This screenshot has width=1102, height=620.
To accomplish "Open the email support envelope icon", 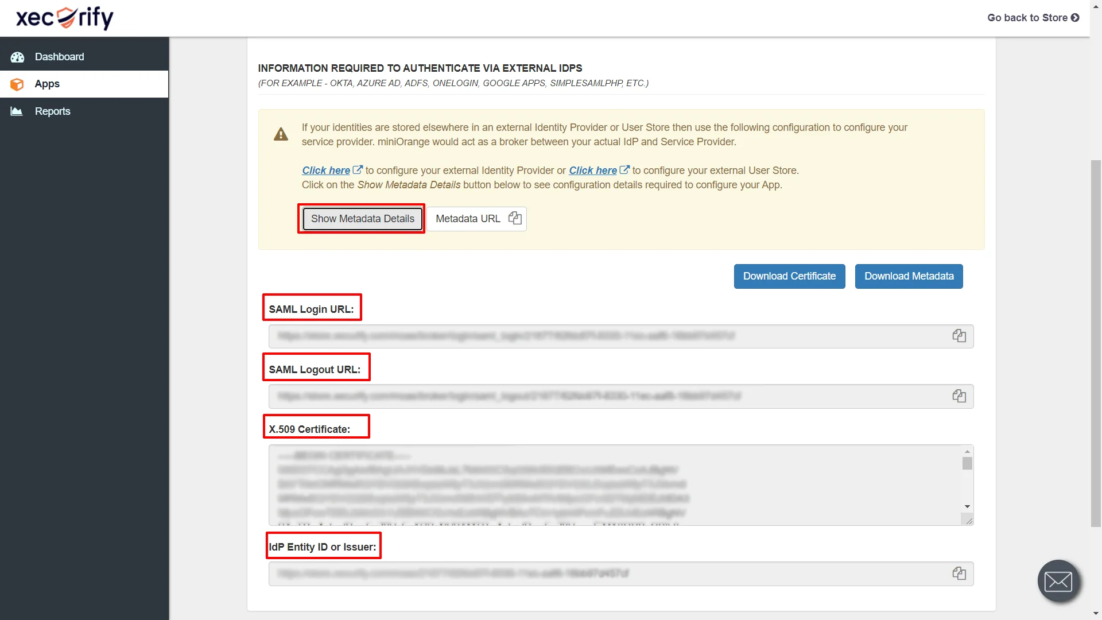I will pyautogui.click(x=1058, y=581).
